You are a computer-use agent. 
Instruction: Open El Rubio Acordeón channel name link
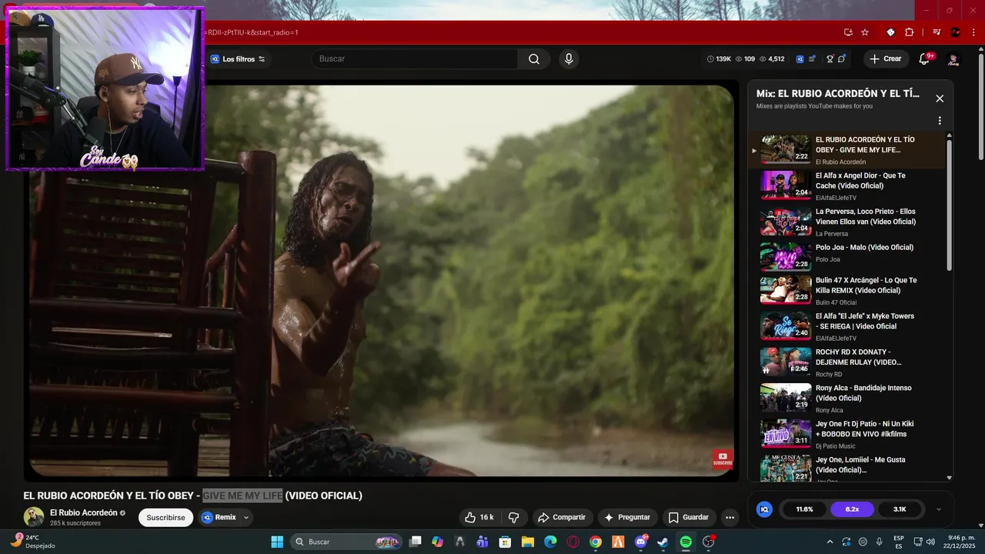84,512
